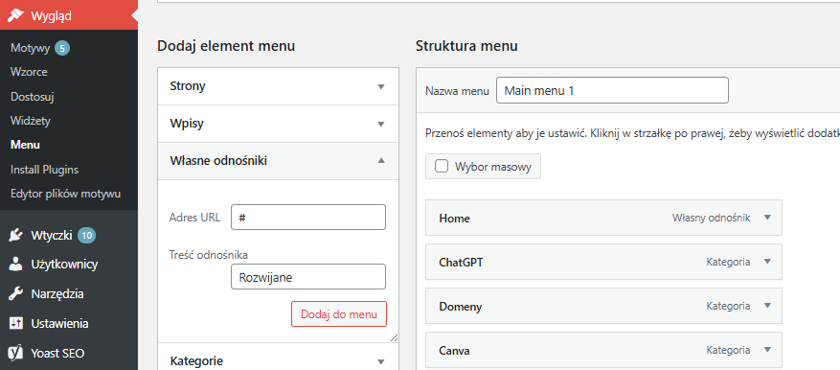
Task: Select the Home menu item bar
Action: point(603,218)
